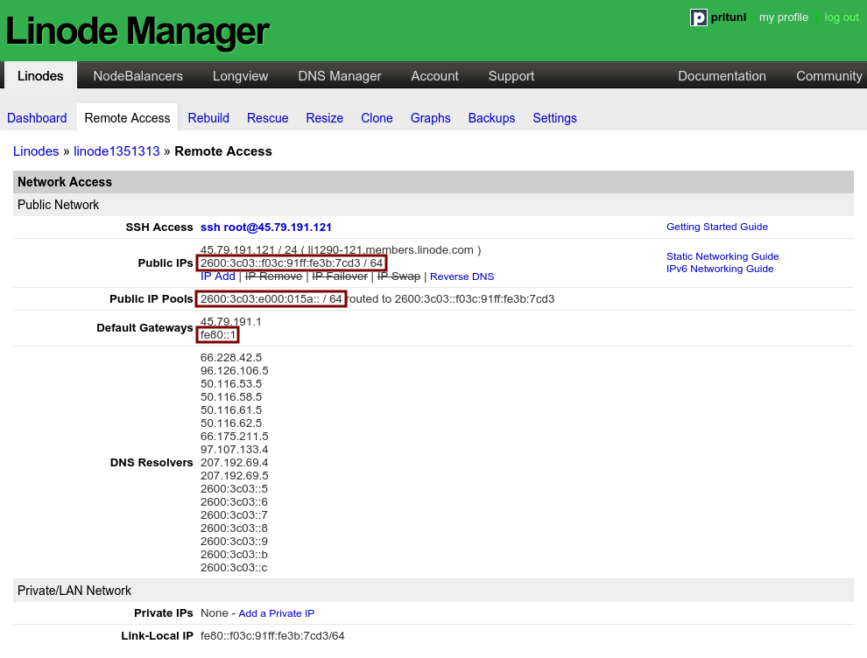Go to the Resize subtab
The image size is (867, 658).
(325, 118)
